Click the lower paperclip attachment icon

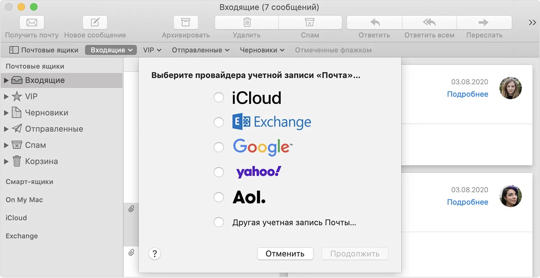pyautogui.click(x=131, y=253)
